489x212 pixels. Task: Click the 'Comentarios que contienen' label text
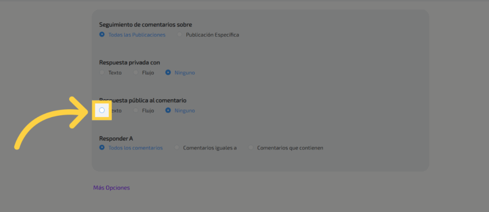tap(290, 148)
